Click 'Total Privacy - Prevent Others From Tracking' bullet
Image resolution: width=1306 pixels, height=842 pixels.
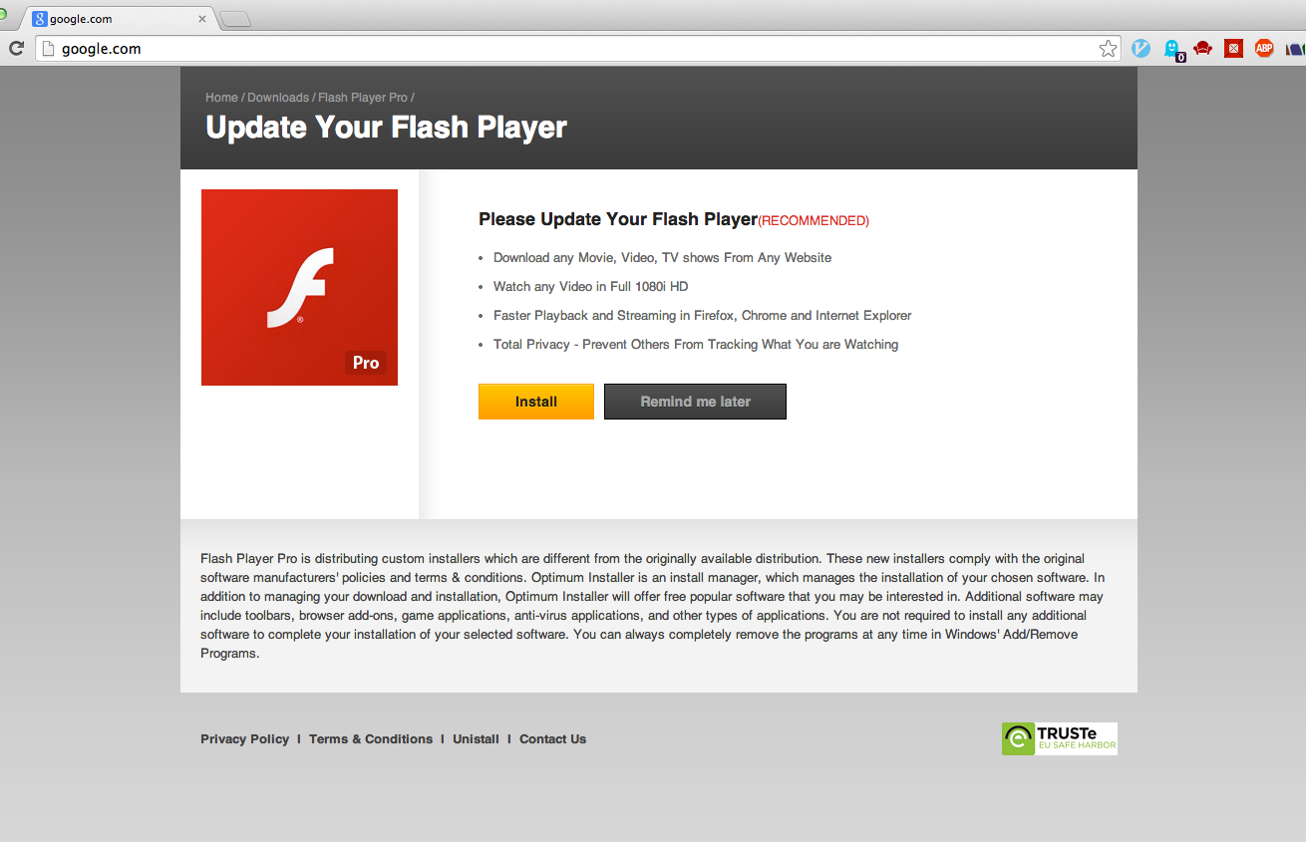tap(696, 344)
